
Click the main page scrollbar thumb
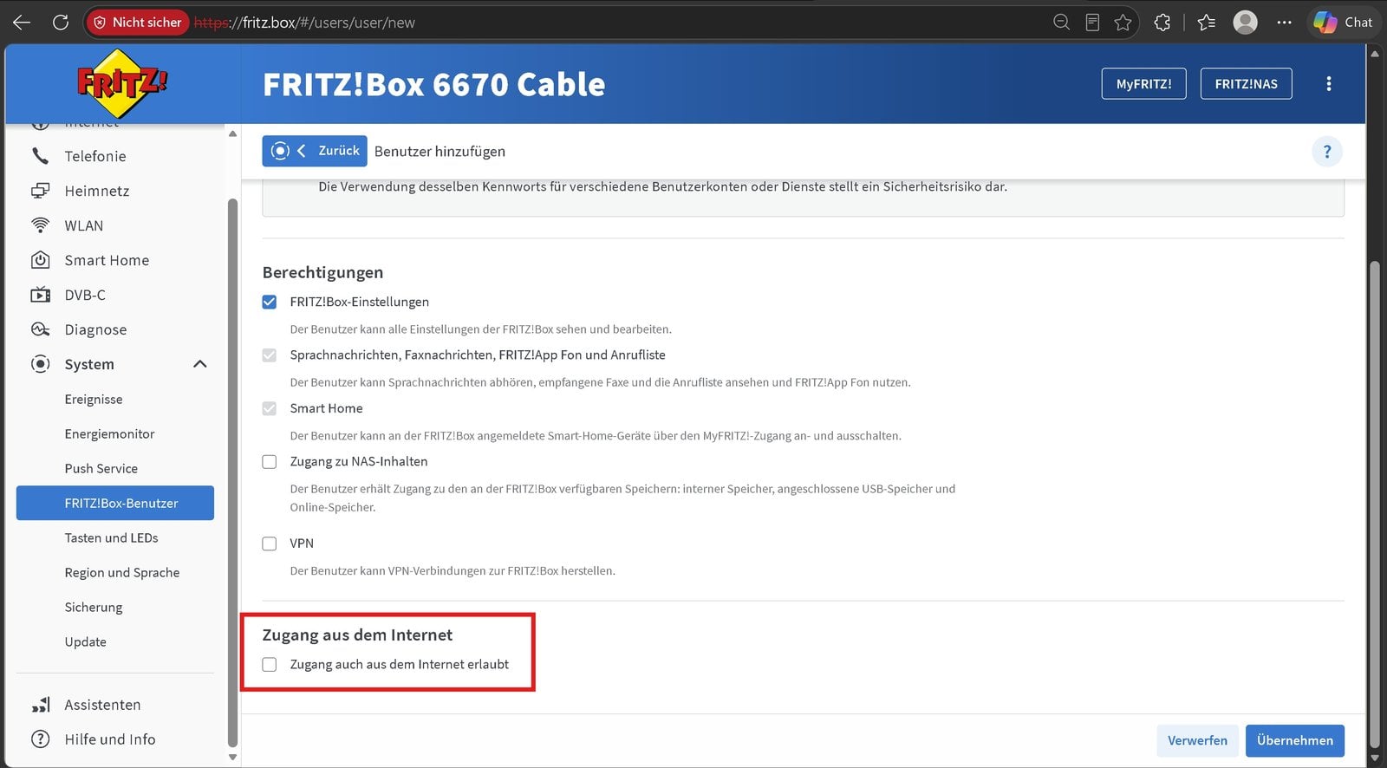click(1374, 503)
